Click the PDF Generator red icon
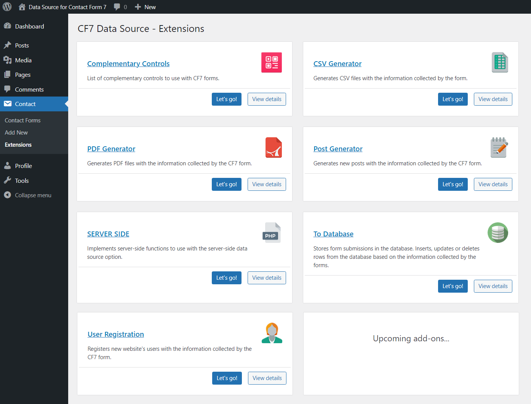Image resolution: width=531 pixels, height=404 pixels. point(273,147)
